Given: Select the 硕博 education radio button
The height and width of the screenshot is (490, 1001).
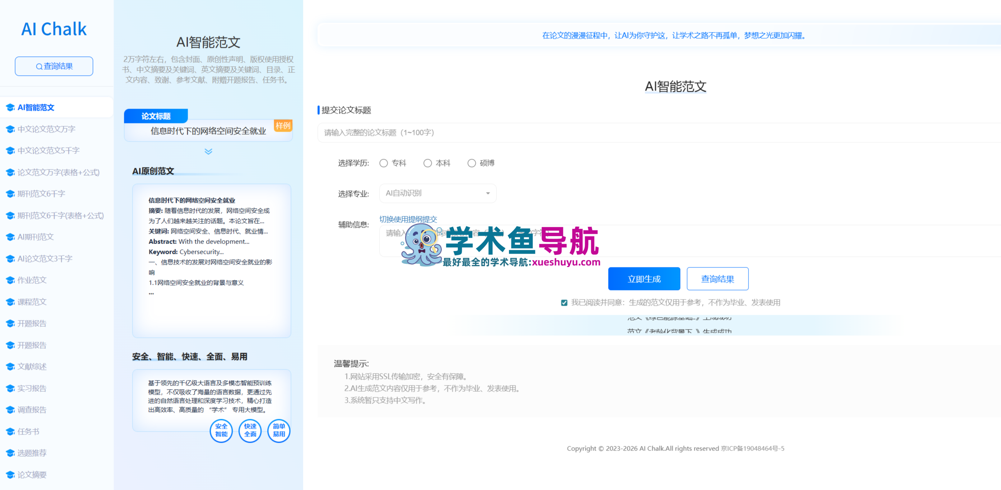Looking at the screenshot, I should [471, 163].
